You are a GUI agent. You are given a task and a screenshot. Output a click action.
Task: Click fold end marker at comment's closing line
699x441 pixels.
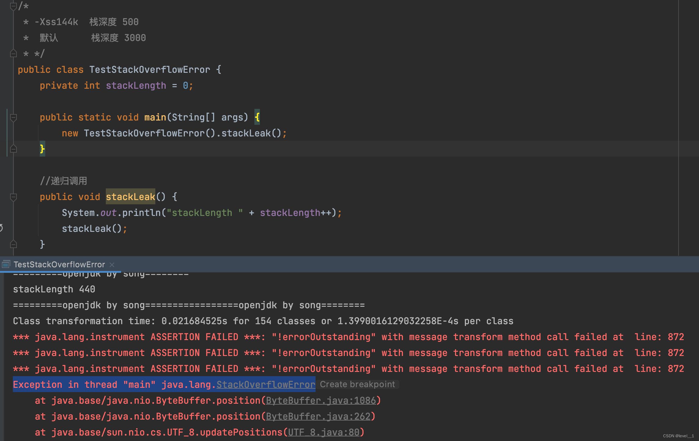coord(13,54)
